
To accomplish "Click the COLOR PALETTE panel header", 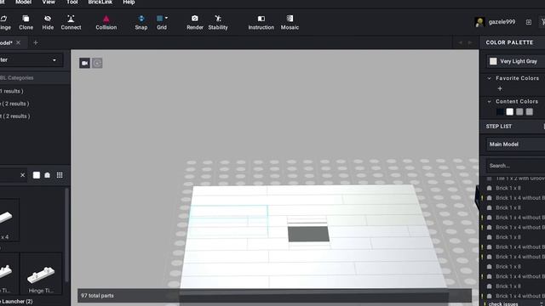I will click(x=509, y=42).
